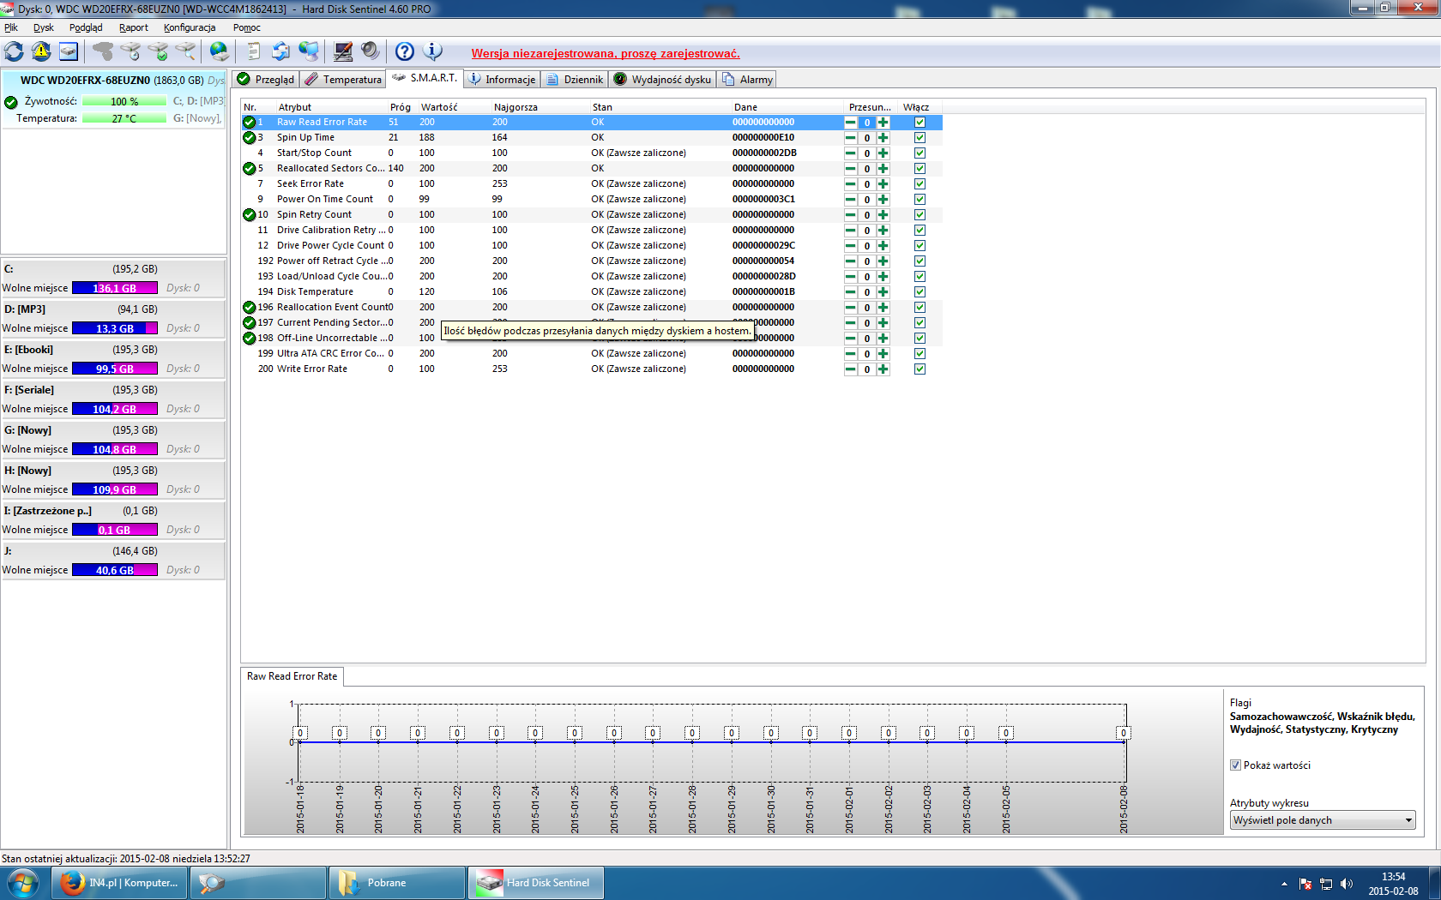Click green health status icon near Żywotność
Image resolution: width=1441 pixels, height=900 pixels.
point(11,102)
